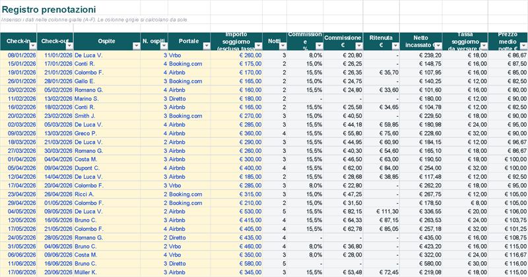The image size is (528, 277).
Task: Select check-out date 13/03/2026
Action: point(55,133)
